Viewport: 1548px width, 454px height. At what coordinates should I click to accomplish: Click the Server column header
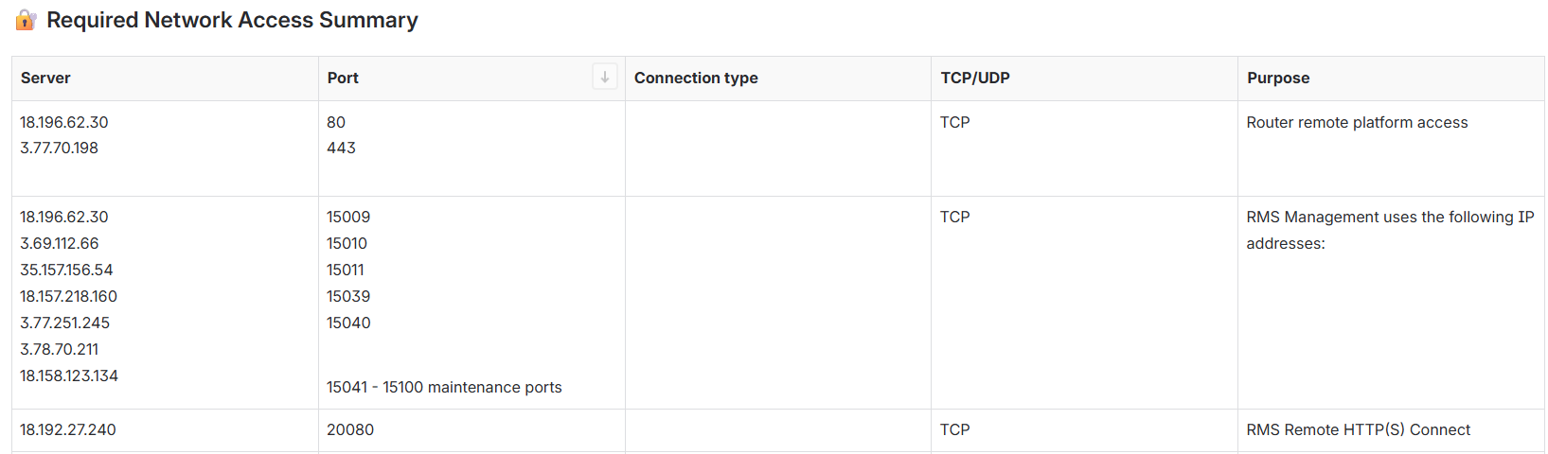pos(45,78)
